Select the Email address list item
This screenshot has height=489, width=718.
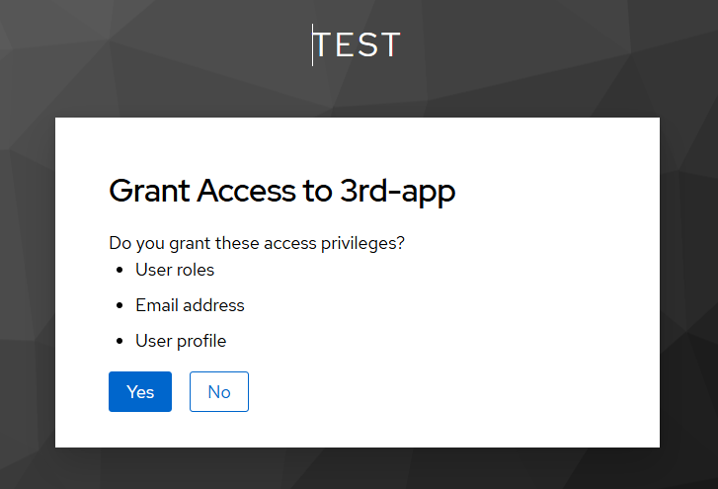click(190, 305)
